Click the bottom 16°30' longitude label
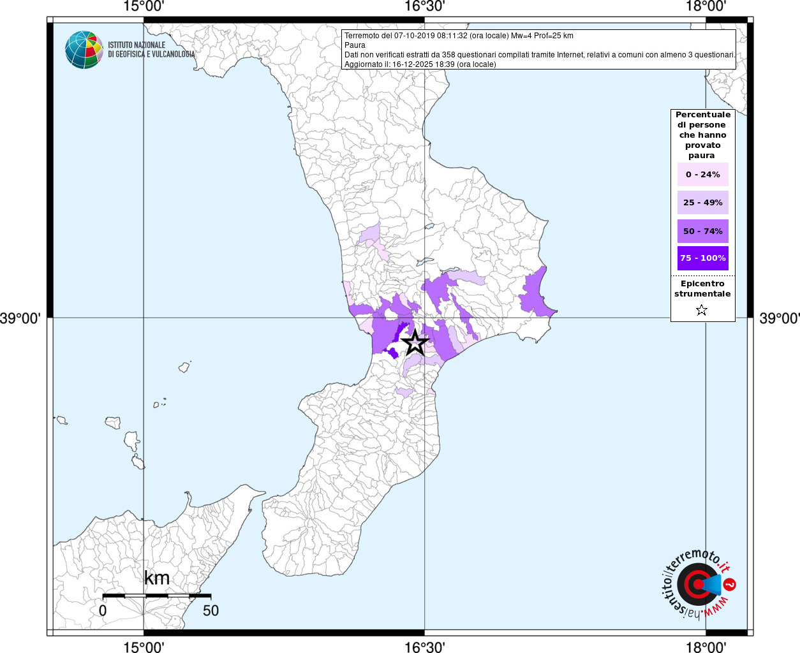 [x=425, y=647]
